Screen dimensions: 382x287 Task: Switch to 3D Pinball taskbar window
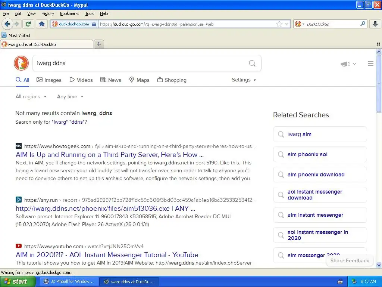pos(69,281)
